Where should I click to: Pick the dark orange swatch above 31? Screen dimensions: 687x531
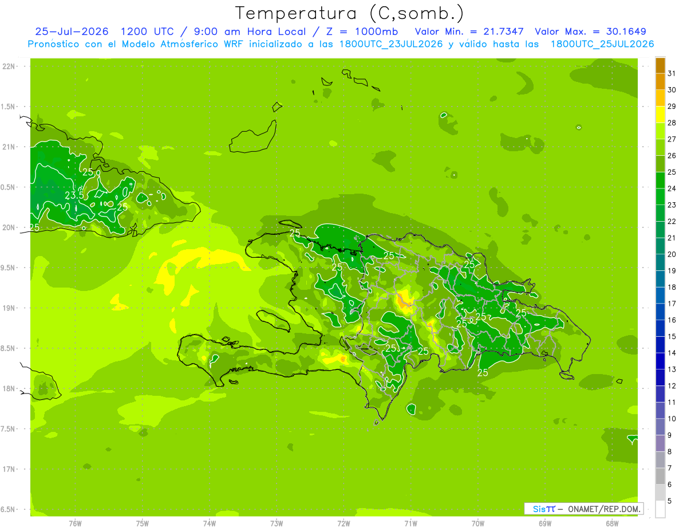coord(660,65)
